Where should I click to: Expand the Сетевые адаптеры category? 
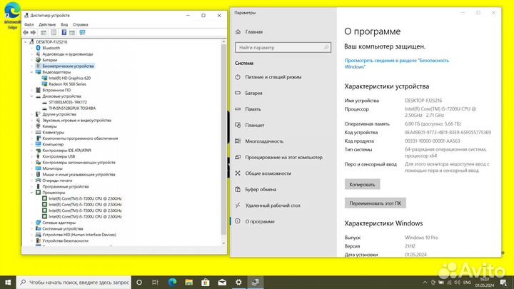[x=32, y=223]
